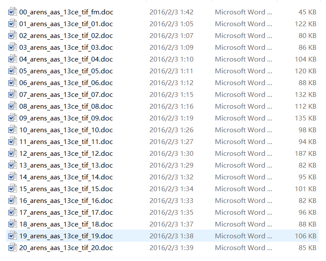Click the 104 KB size value
This screenshot has width=326, height=261.
click(x=306, y=59)
